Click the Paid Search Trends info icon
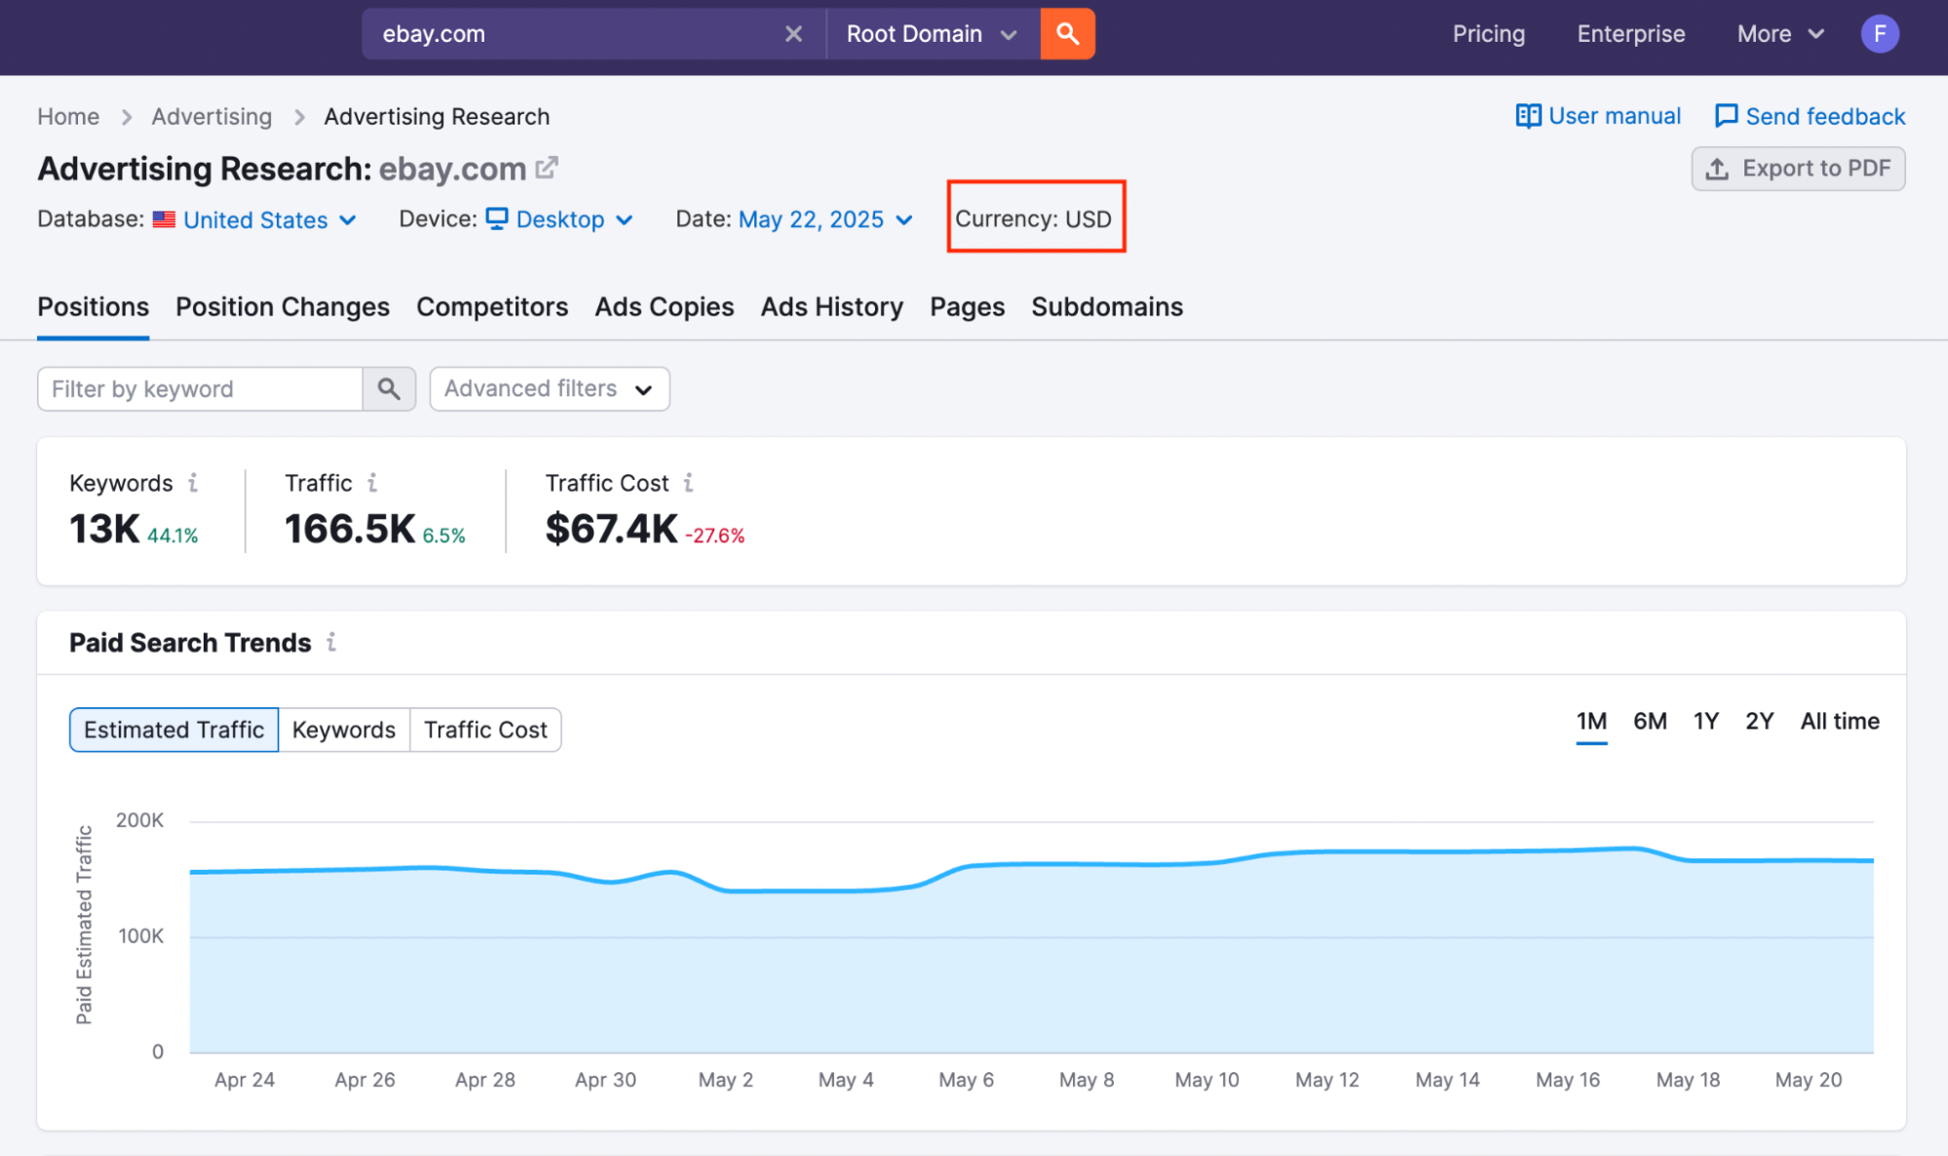The width and height of the screenshot is (1948, 1156). pos(331,642)
